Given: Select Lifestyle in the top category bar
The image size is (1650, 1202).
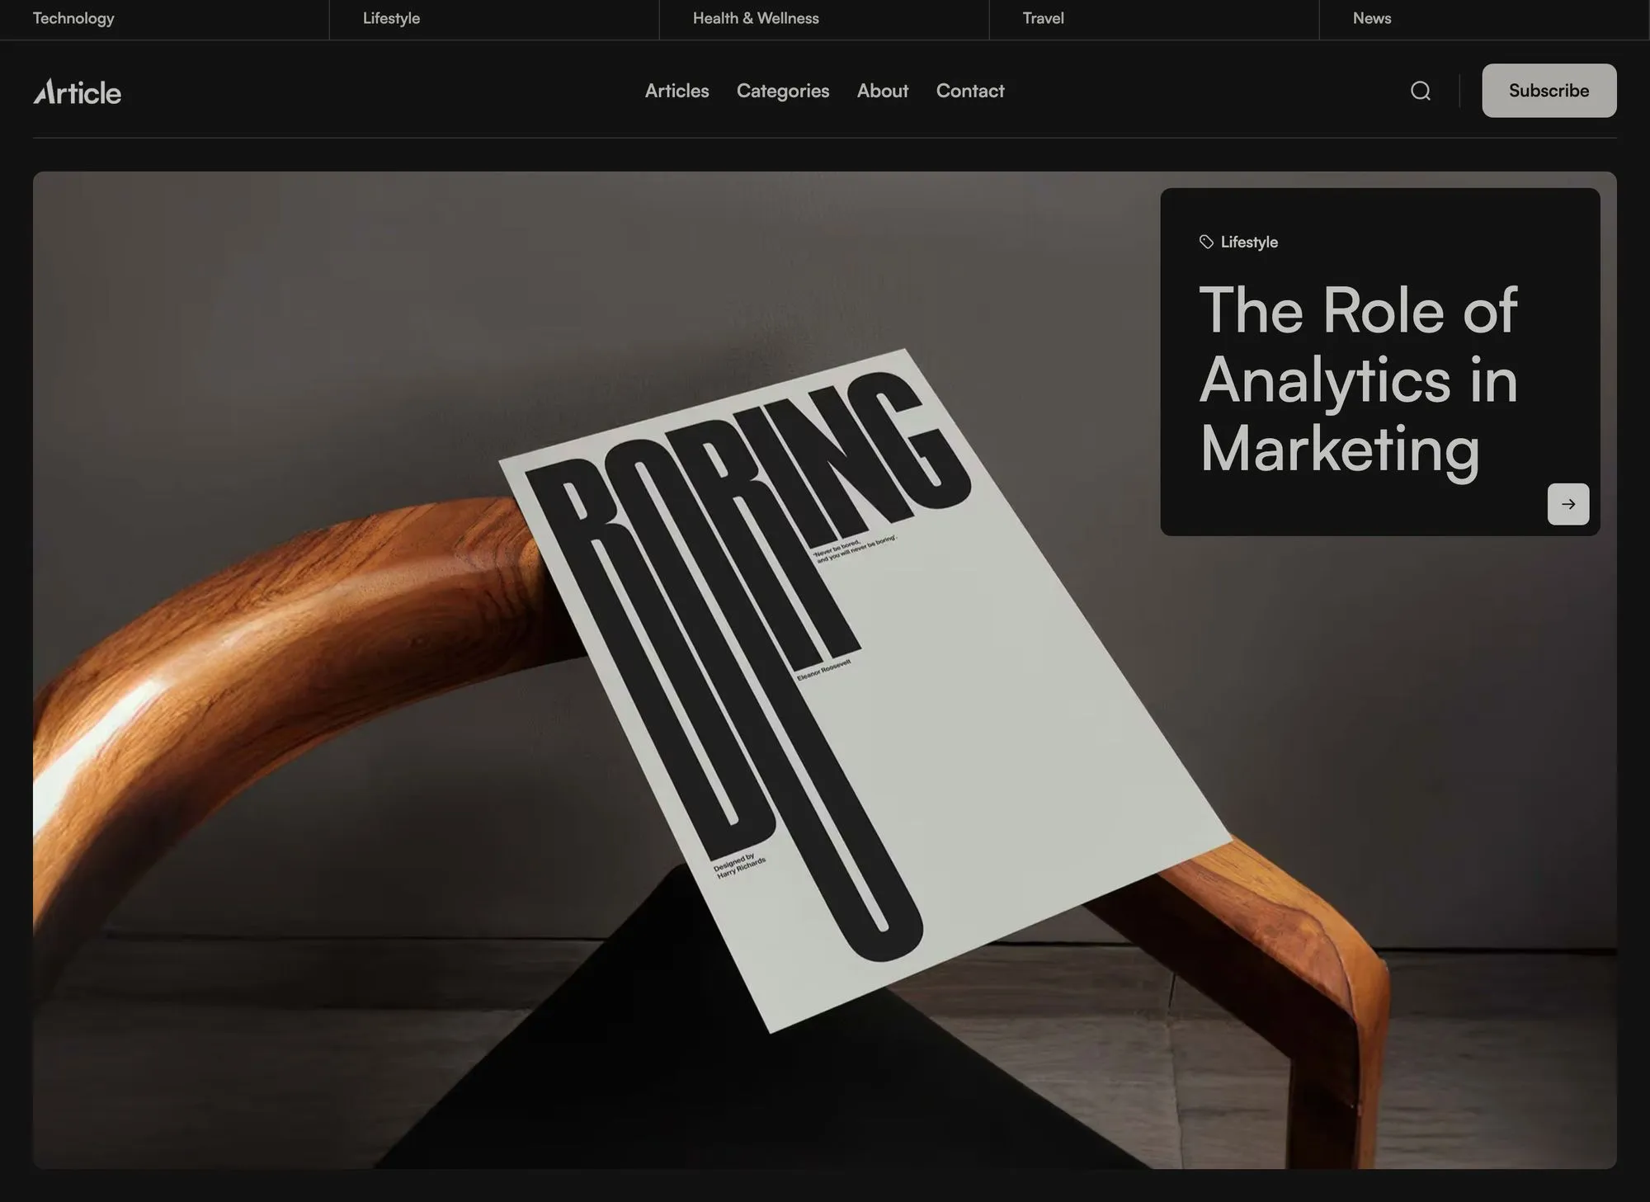Looking at the screenshot, I should click(391, 18).
